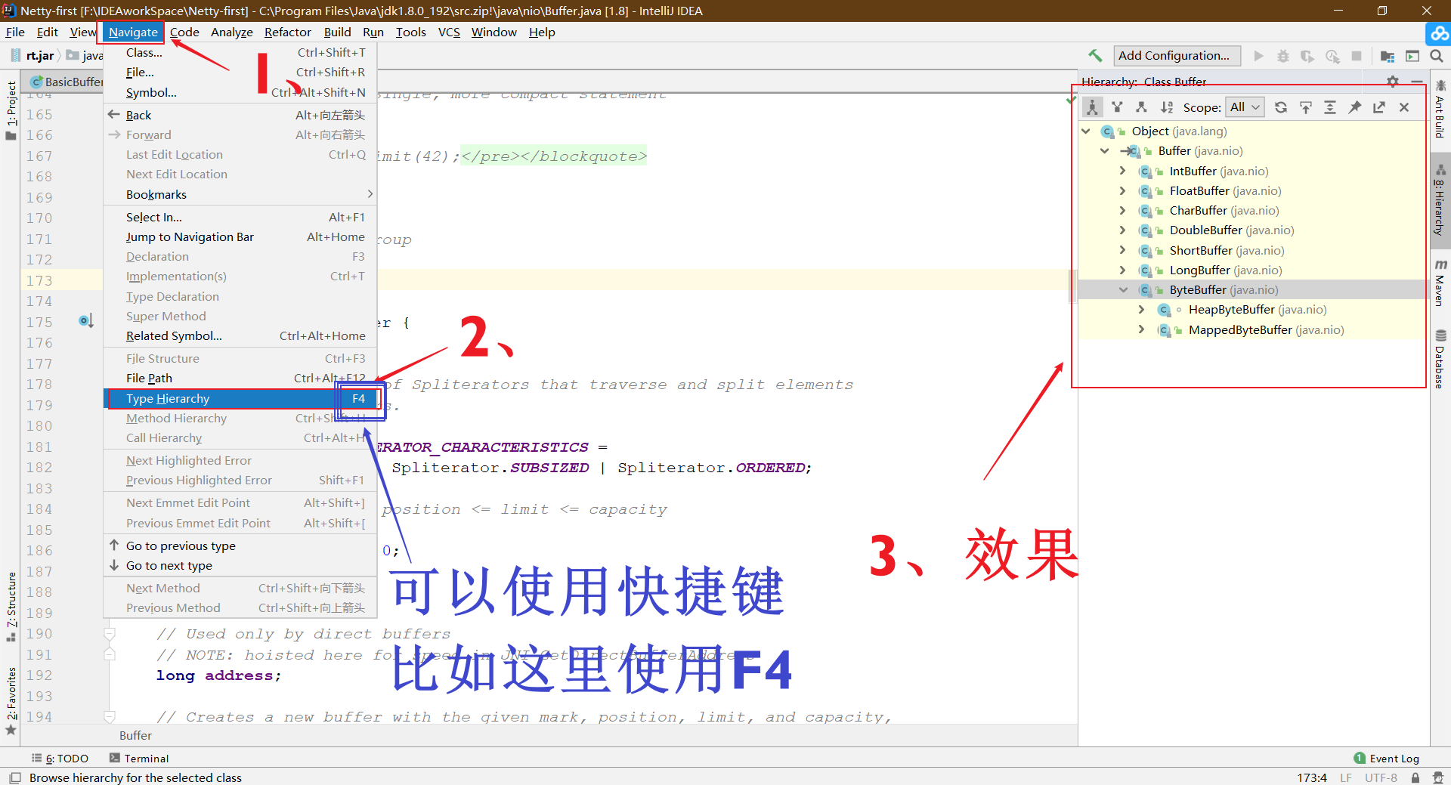Toggle Supertypes Hierarchy view button
The width and height of the screenshot is (1451, 785).
[x=1117, y=107]
